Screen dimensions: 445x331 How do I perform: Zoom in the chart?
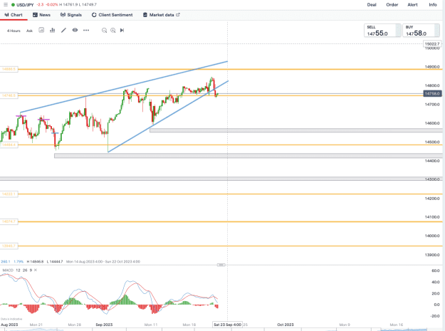pos(113,31)
